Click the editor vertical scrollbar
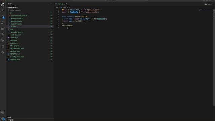 click(x=214, y=57)
